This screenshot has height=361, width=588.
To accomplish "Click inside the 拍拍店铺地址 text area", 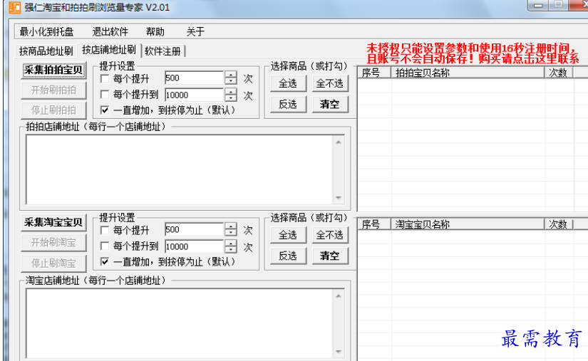I will (x=179, y=169).
